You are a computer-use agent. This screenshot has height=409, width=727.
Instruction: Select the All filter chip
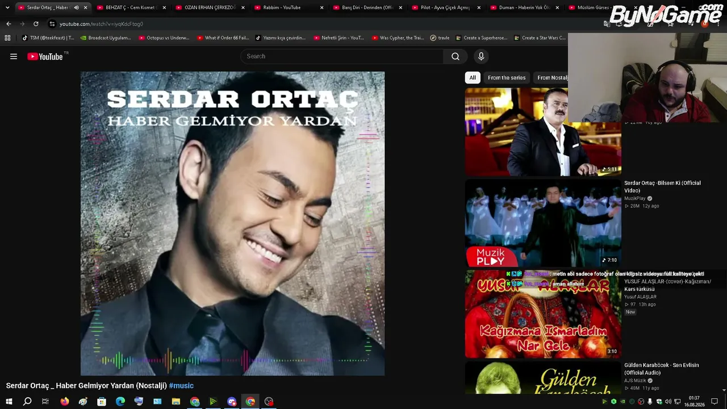(473, 78)
